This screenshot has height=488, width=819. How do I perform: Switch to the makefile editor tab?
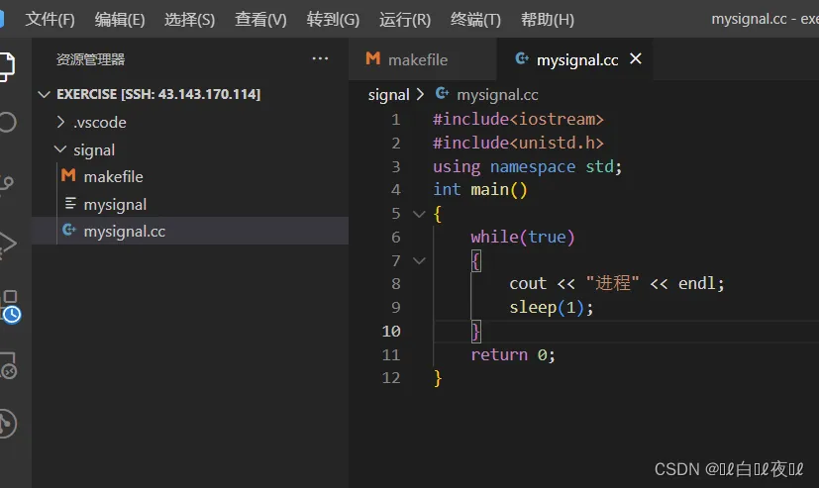tap(417, 60)
